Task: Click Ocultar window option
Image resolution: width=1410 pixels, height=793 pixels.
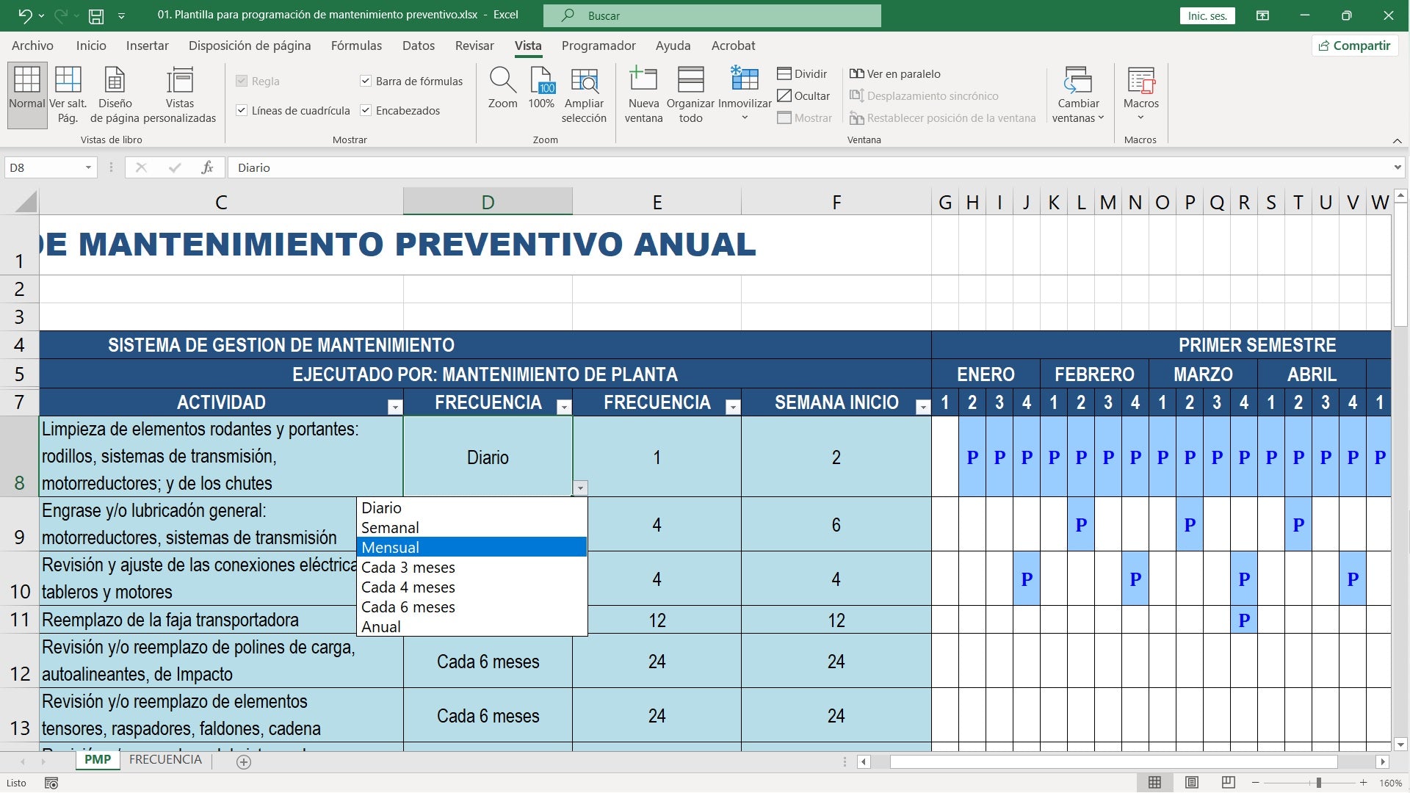Action: click(803, 95)
